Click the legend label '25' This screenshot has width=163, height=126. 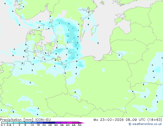[x=50, y=125]
